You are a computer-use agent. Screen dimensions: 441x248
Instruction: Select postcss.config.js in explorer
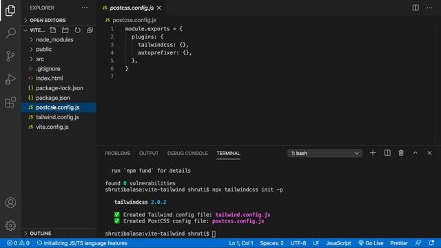coord(59,107)
